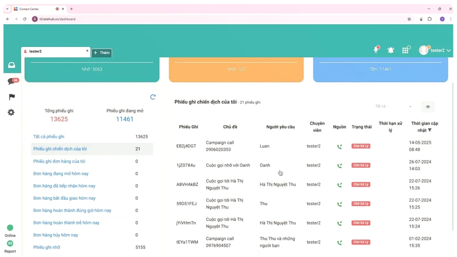Open settings gear in left sidebar
457x257 pixels.
click(11, 112)
